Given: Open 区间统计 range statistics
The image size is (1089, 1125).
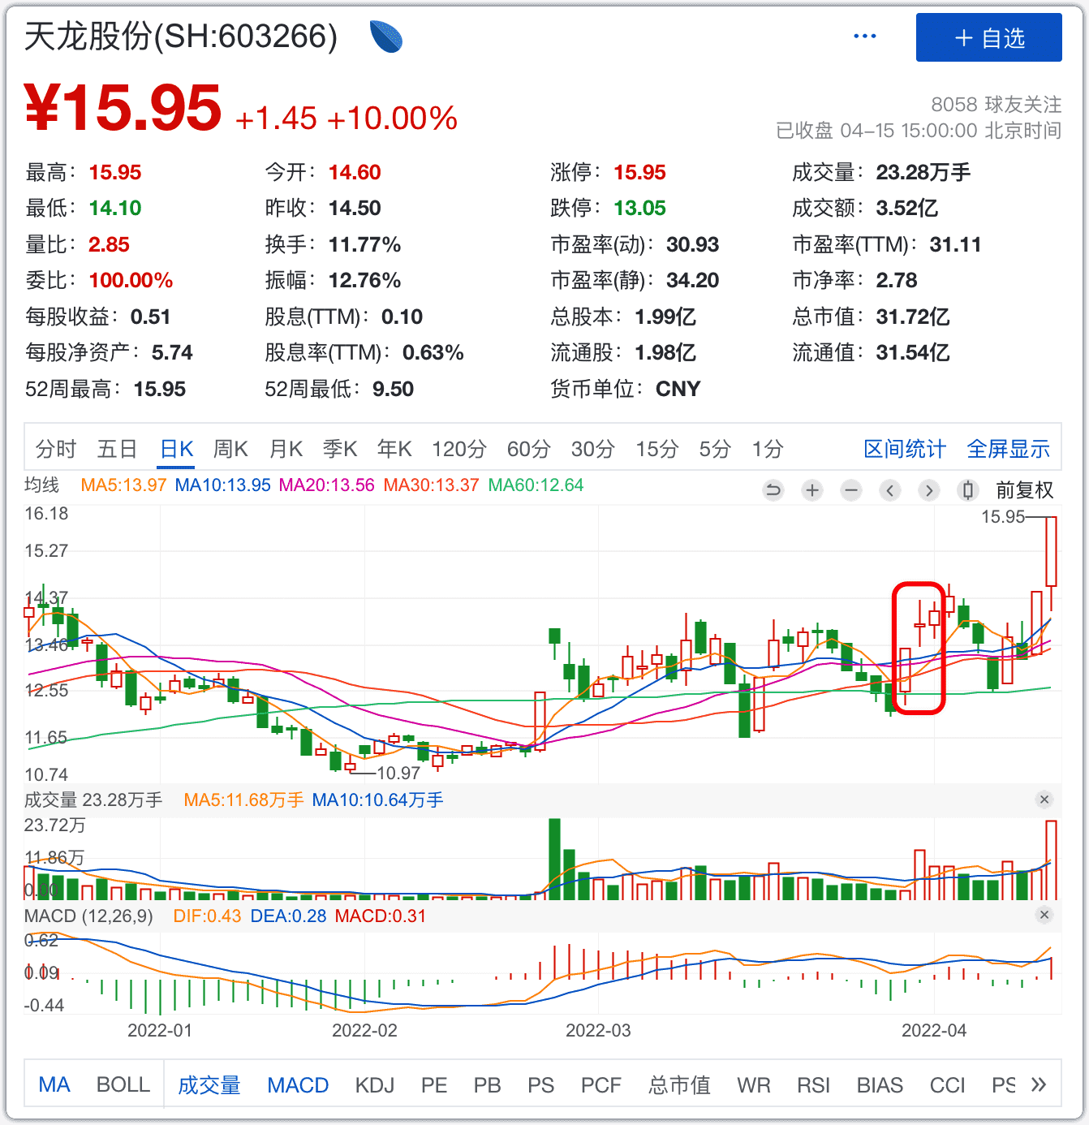Looking at the screenshot, I should click(905, 449).
